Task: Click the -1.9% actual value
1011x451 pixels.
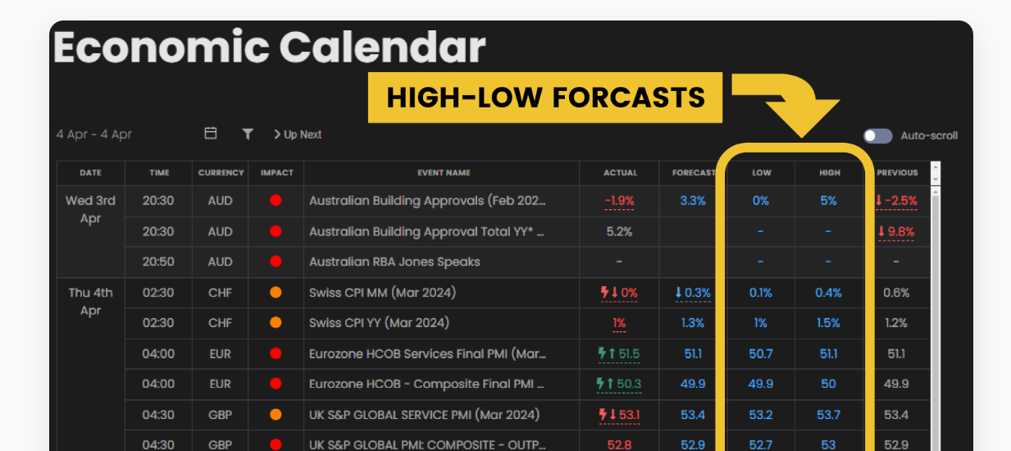Action: click(x=619, y=201)
